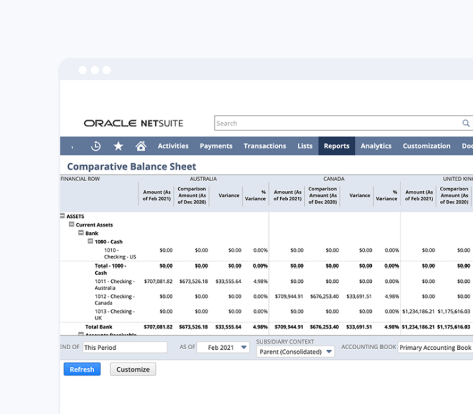Open the Reports menu
Viewport: 473px width, 414px height.
[x=337, y=146]
